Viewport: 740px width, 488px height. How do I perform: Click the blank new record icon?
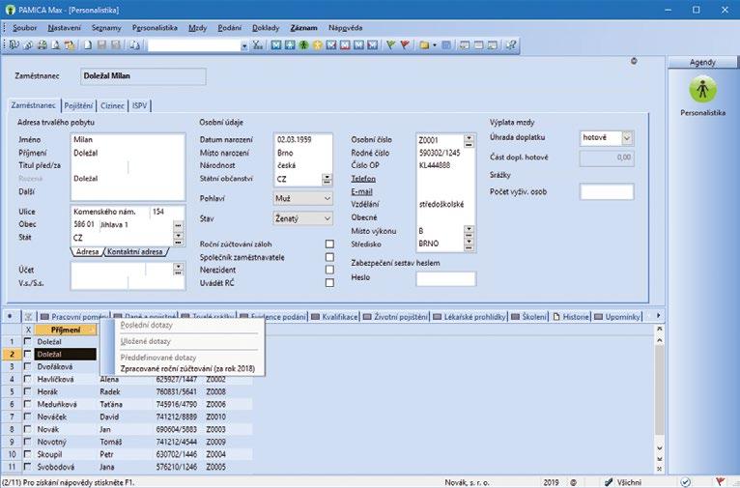pos(88,44)
